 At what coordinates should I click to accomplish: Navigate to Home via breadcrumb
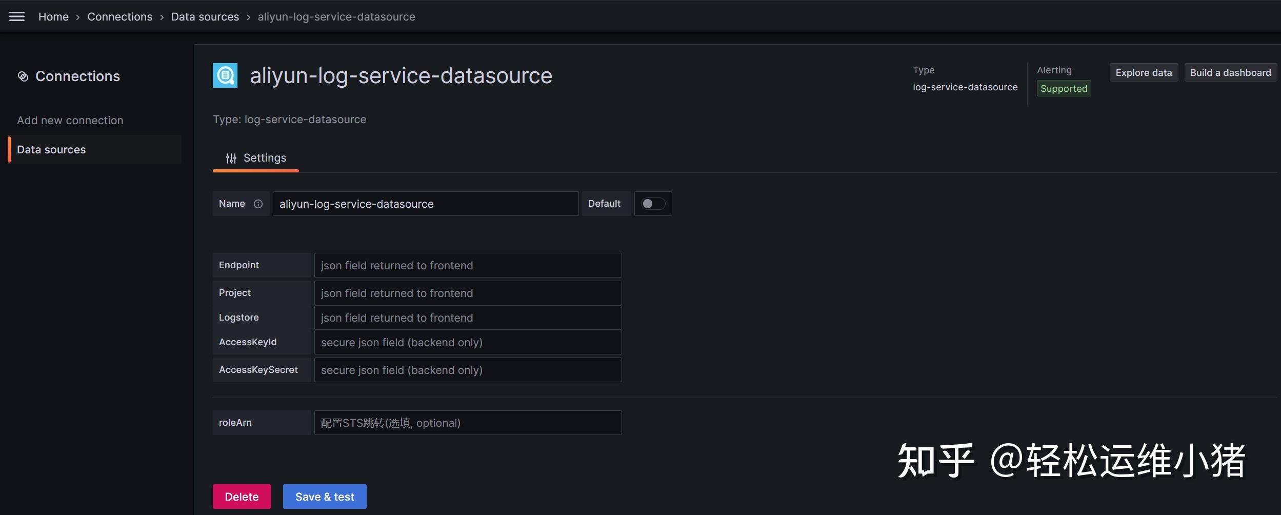pos(53,16)
